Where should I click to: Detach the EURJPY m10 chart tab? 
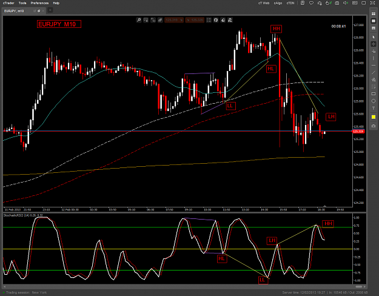[x=35, y=11]
